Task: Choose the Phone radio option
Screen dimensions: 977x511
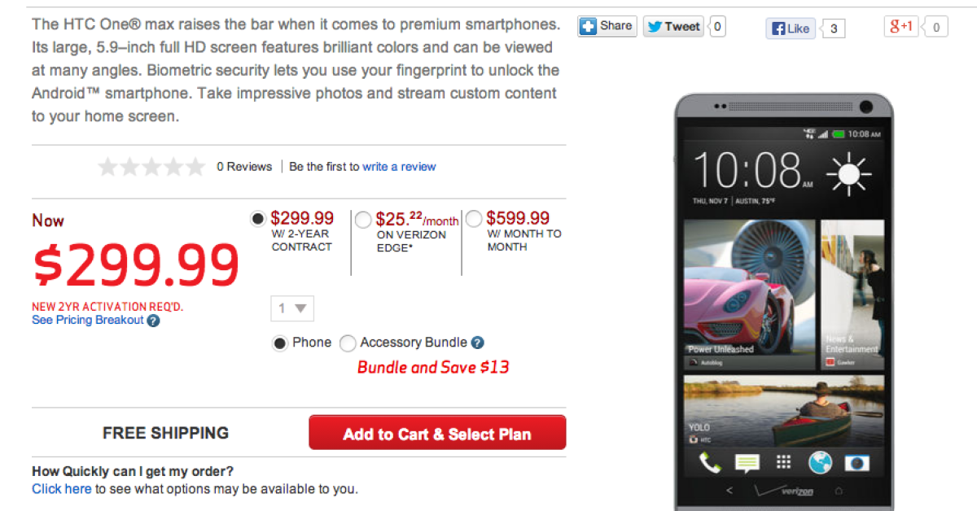Action: 279,343
